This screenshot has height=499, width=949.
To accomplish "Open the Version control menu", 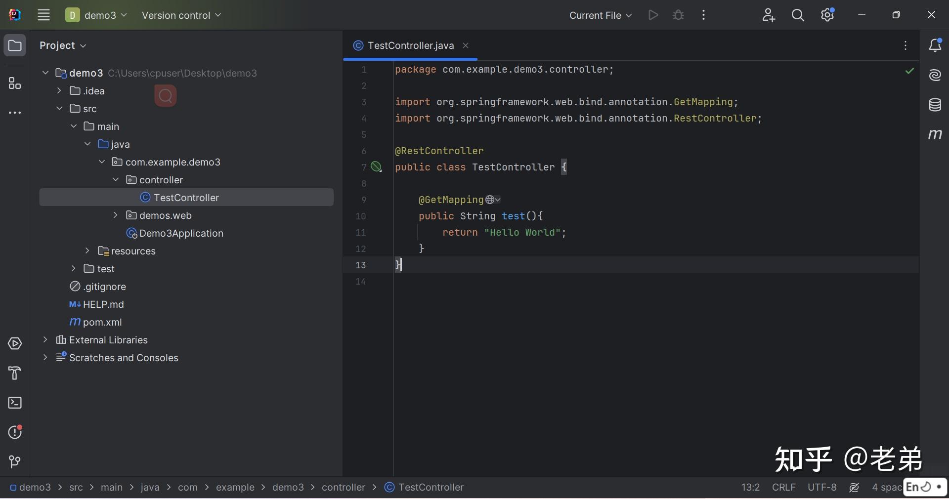I will tap(181, 15).
